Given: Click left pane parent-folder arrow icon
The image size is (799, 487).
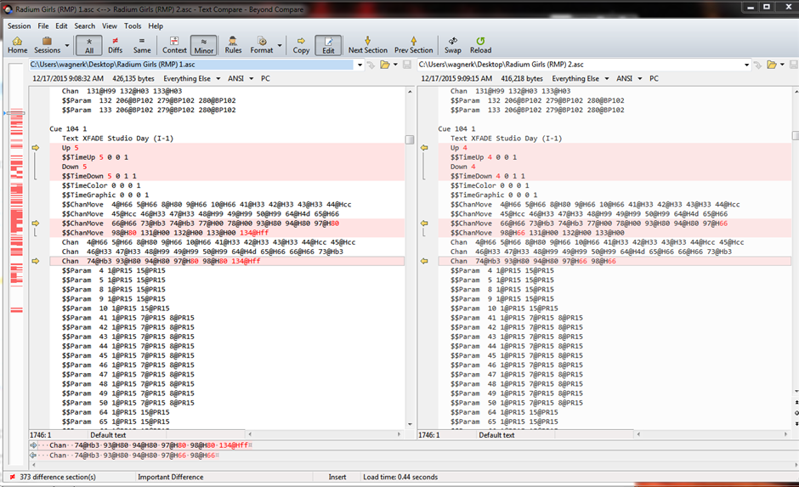Looking at the screenshot, I should coord(371,65).
